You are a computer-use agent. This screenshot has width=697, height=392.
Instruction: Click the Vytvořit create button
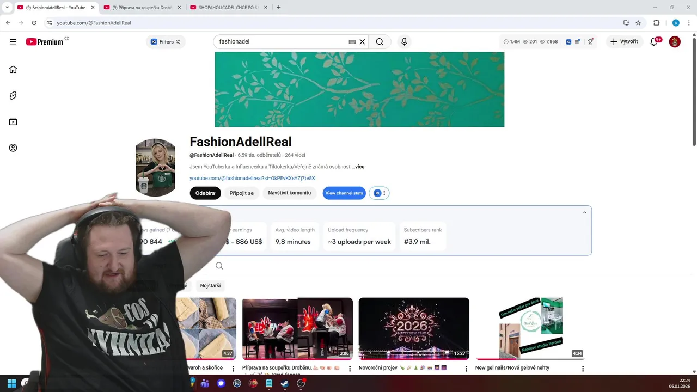(x=624, y=42)
